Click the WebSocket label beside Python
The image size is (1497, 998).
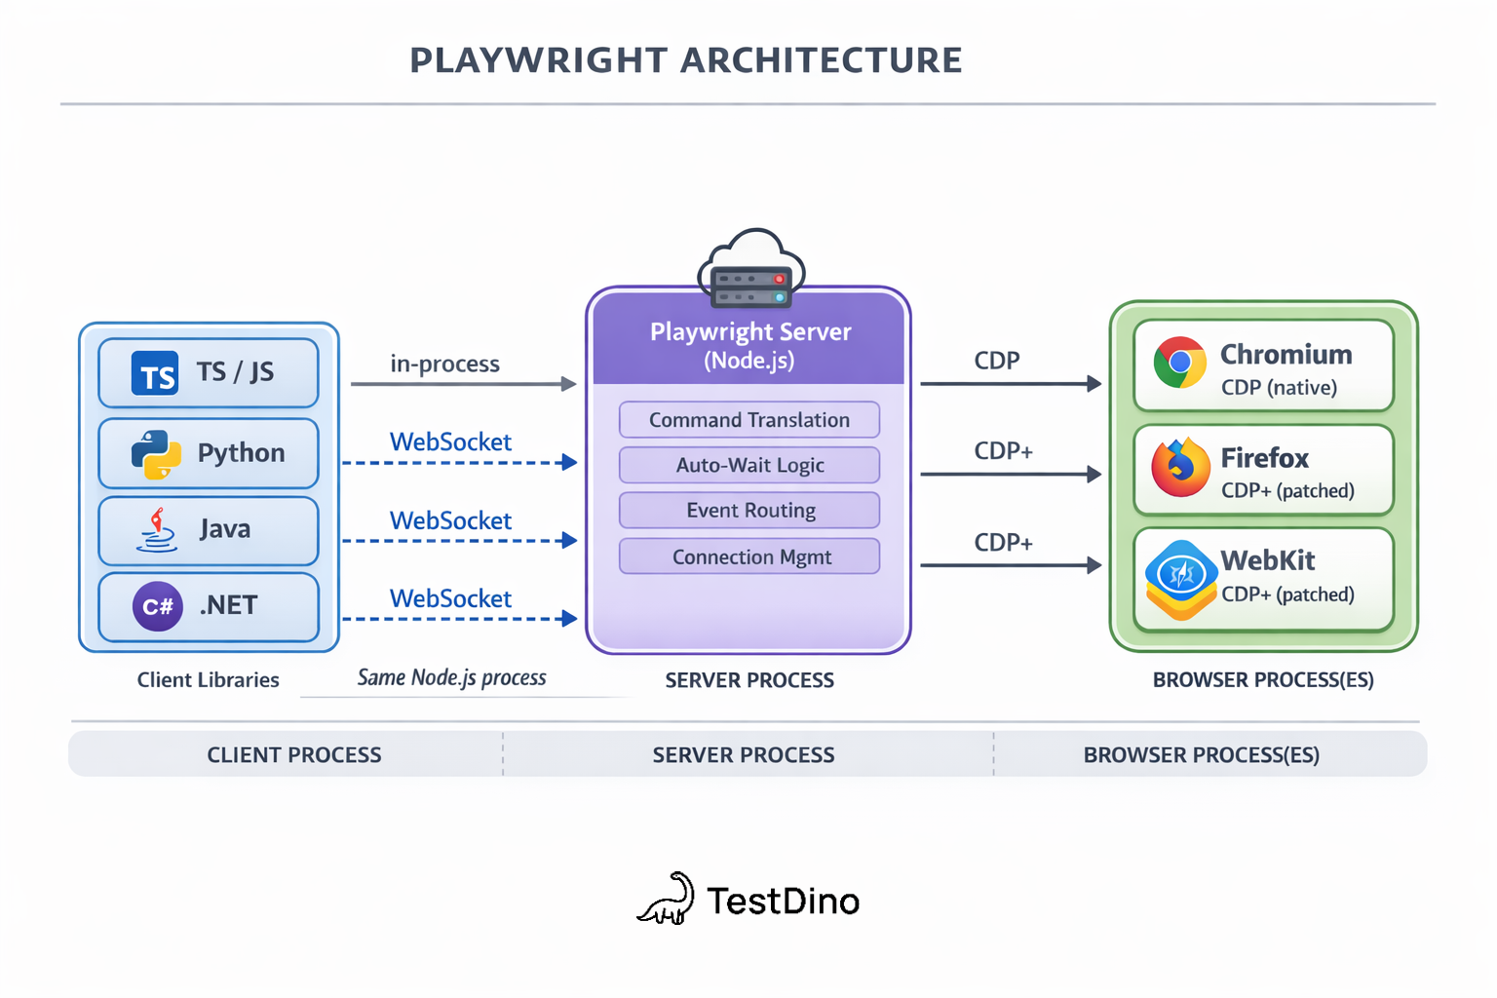tap(450, 441)
